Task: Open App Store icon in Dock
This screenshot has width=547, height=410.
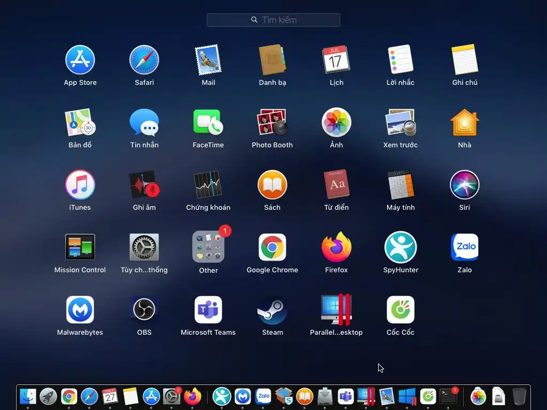Action: 151,397
